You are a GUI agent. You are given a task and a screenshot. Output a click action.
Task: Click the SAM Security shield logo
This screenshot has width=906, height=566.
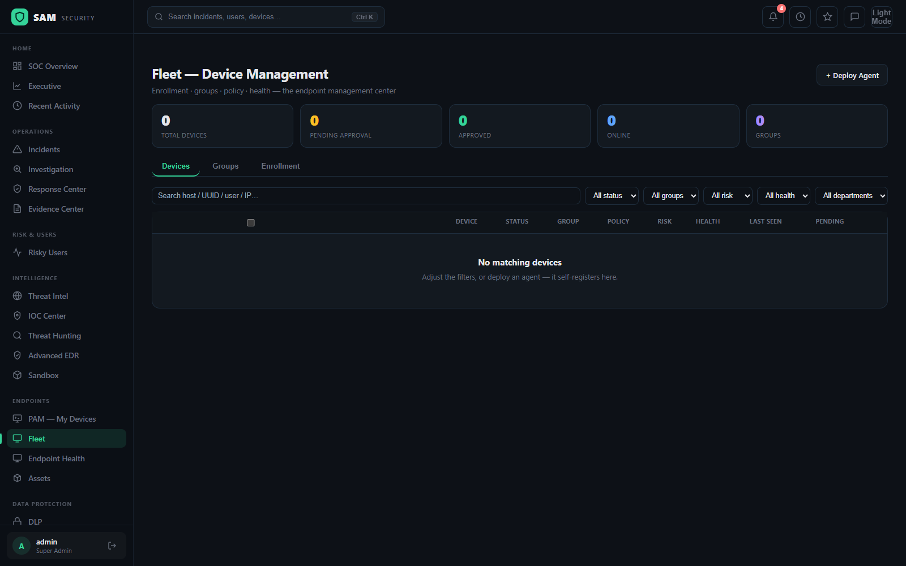[x=20, y=17]
